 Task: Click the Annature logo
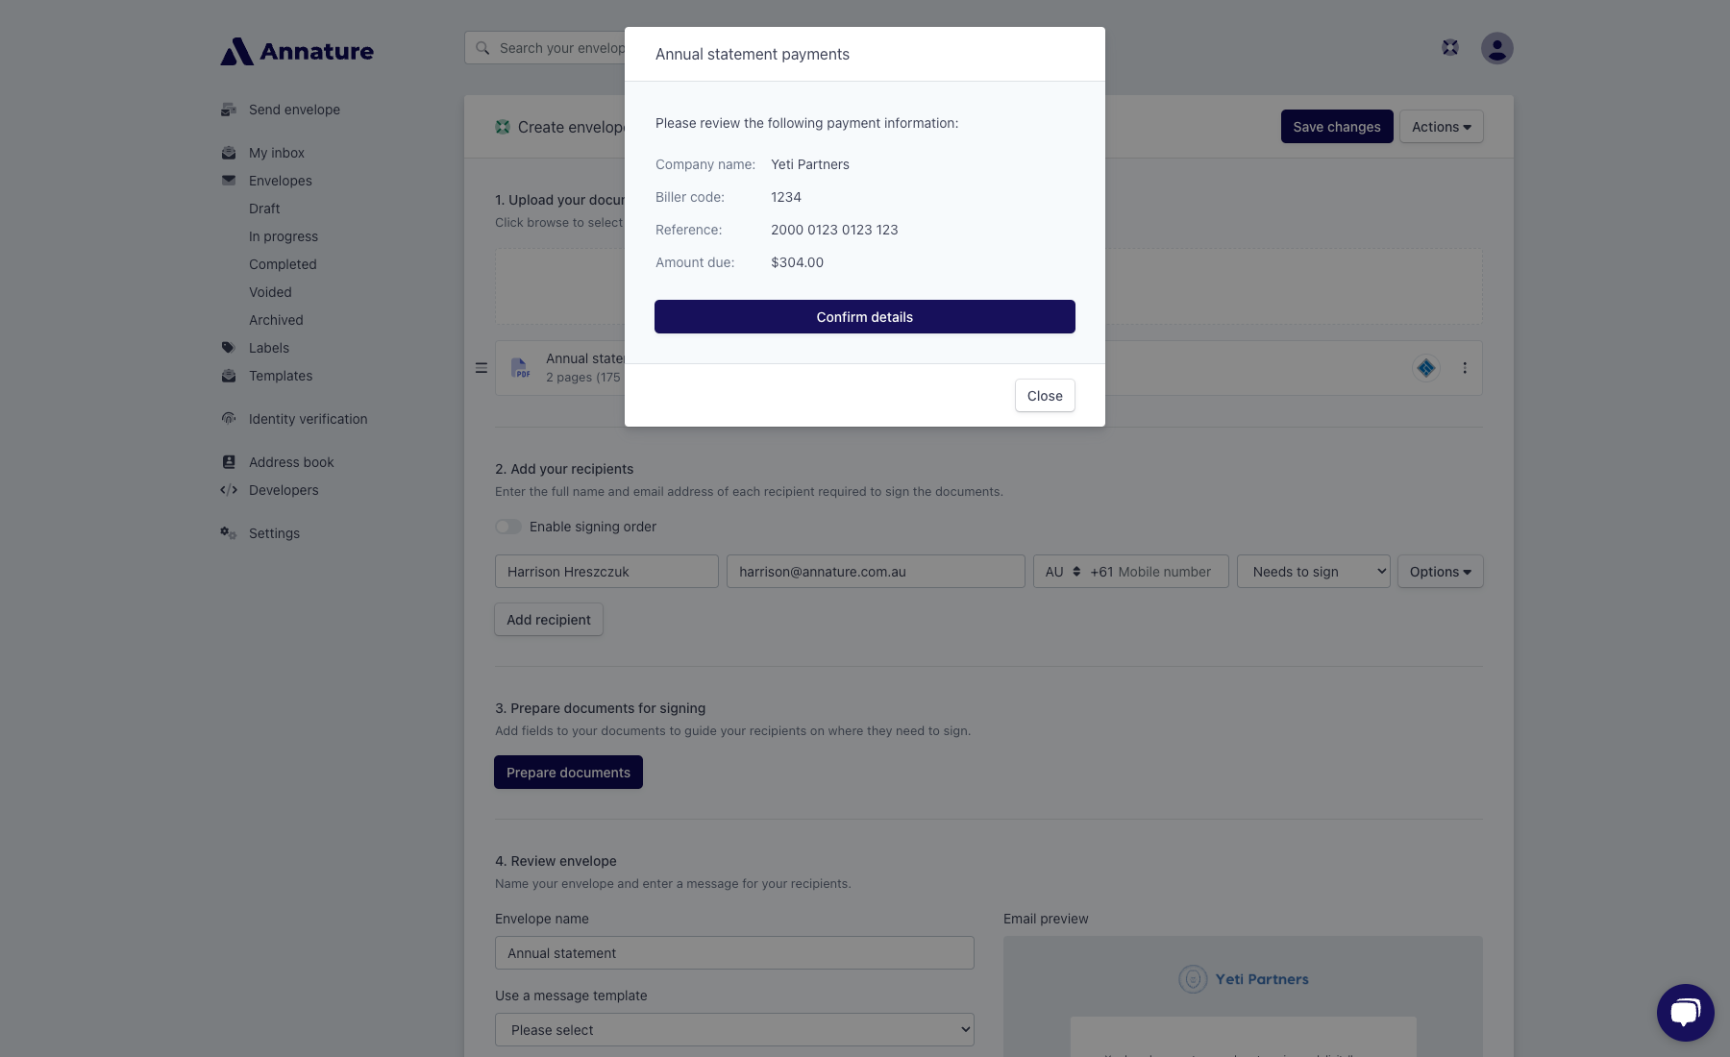(297, 51)
